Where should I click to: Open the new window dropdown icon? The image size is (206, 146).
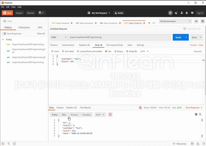pyautogui.click(x=41, y=13)
